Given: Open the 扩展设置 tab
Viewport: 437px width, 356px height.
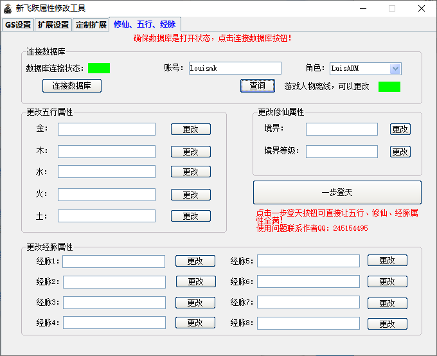Looking at the screenshot, I should point(53,25).
